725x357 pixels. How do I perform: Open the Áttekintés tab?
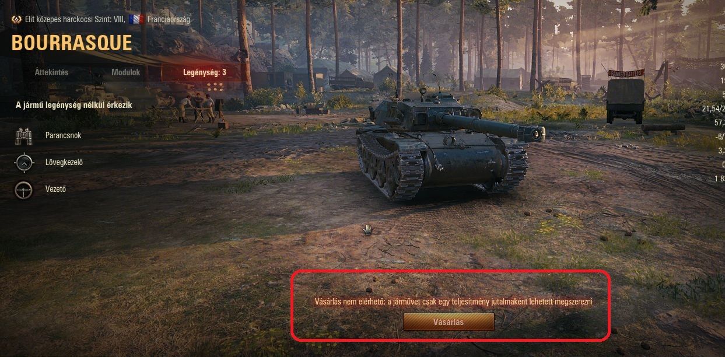[51, 72]
